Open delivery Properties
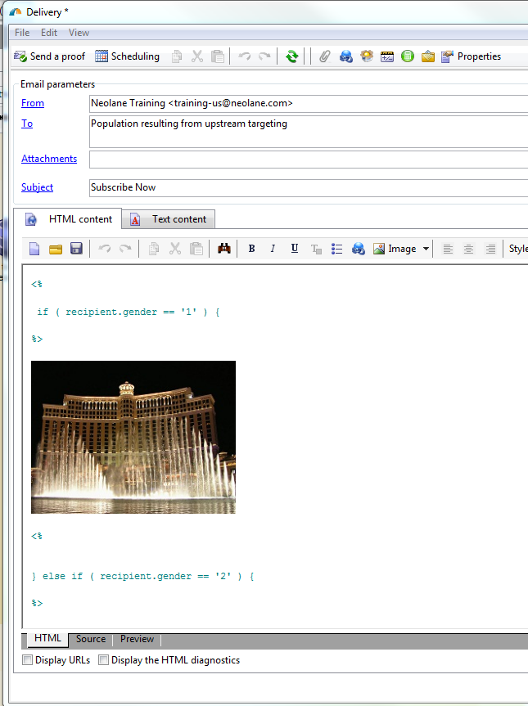Screen dimensions: 528x706 472,56
